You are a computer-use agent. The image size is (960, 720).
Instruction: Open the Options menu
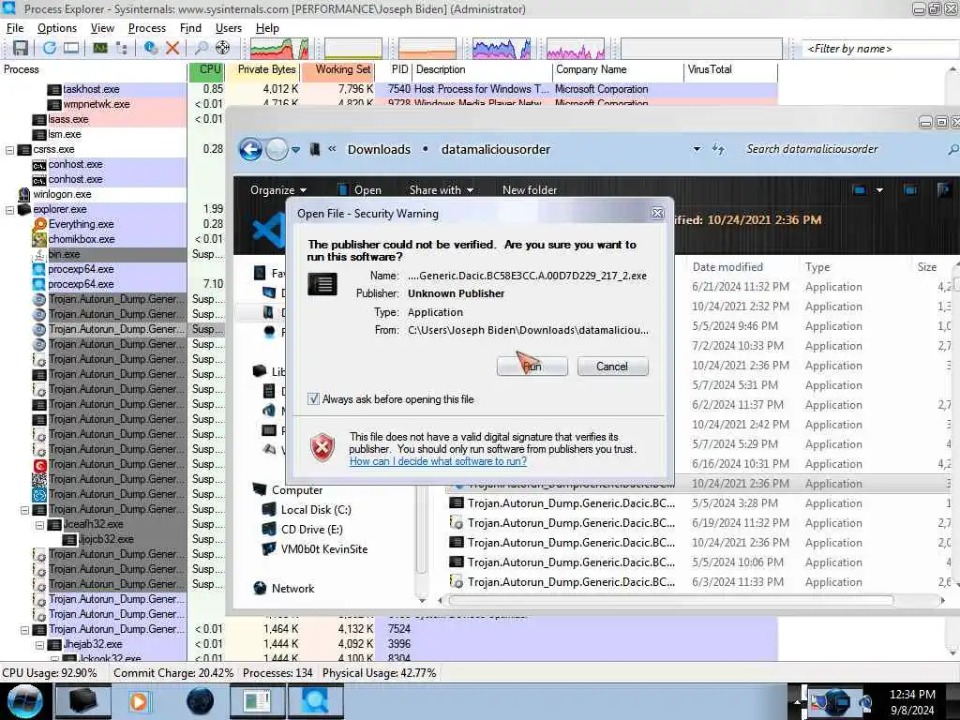(x=57, y=28)
